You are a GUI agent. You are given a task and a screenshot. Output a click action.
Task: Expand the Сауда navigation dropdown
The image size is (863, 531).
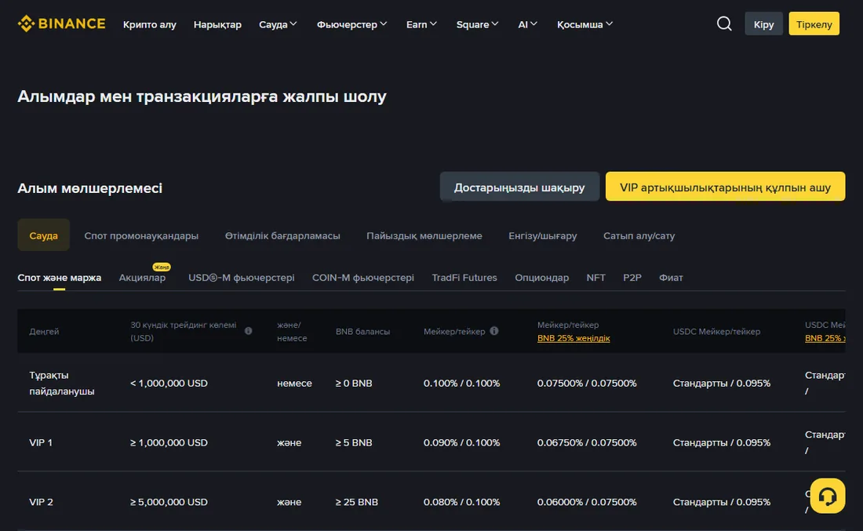(278, 24)
